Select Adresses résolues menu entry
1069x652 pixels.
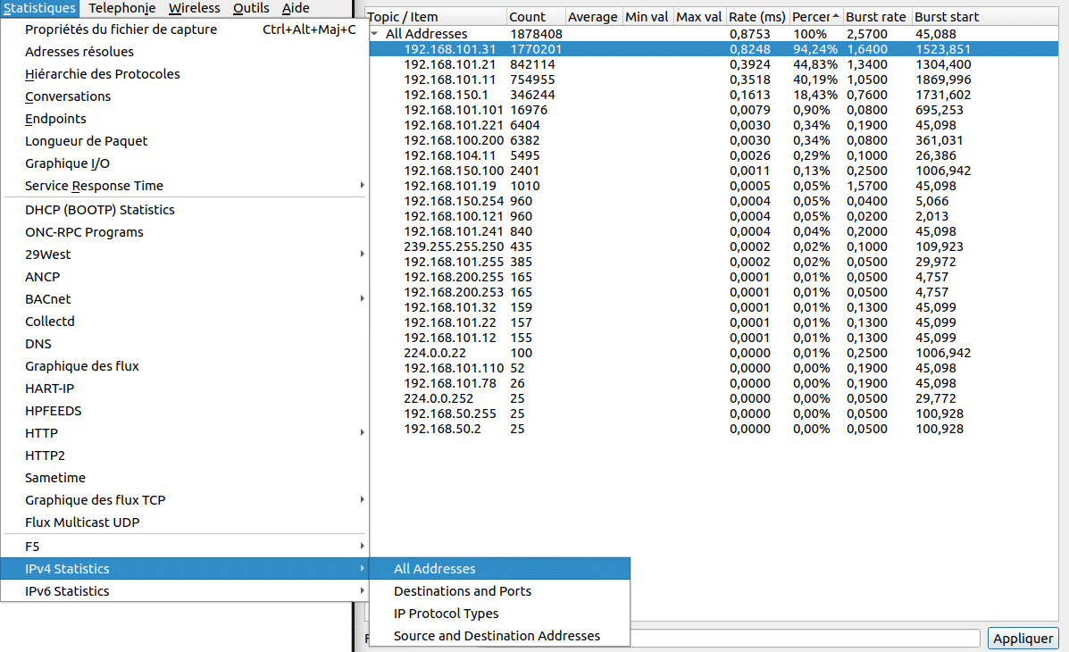click(x=185, y=52)
